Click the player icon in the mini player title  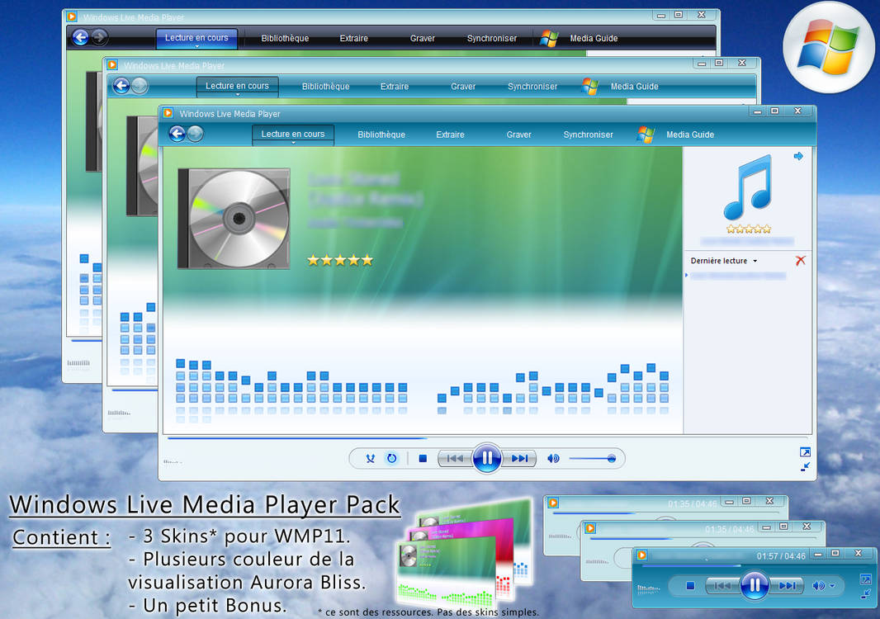(641, 555)
